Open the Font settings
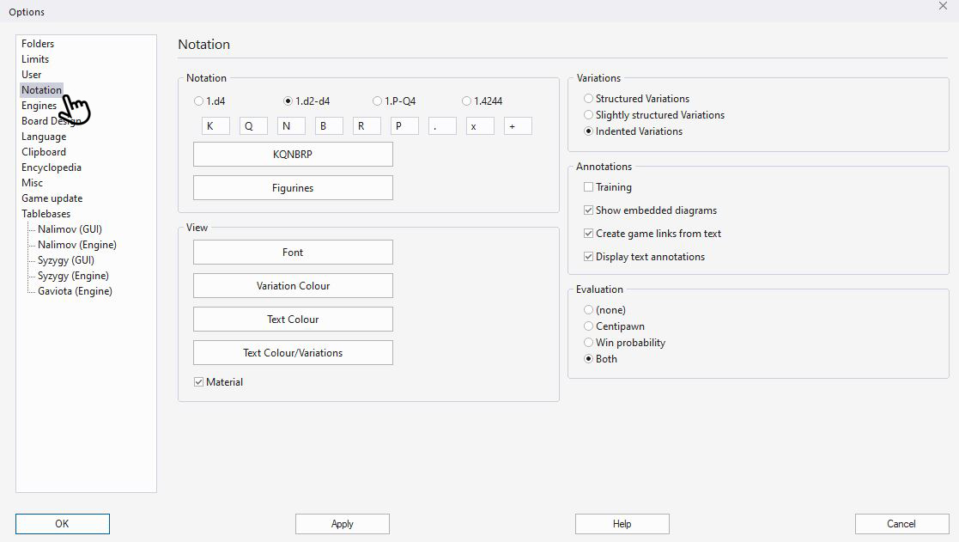Image resolution: width=959 pixels, height=542 pixels. (x=293, y=252)
